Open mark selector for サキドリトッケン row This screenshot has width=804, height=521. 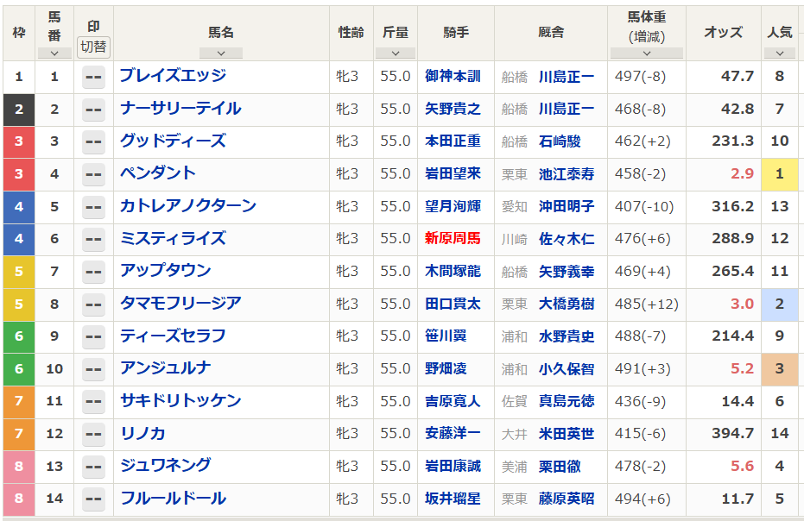click(93, 402)
